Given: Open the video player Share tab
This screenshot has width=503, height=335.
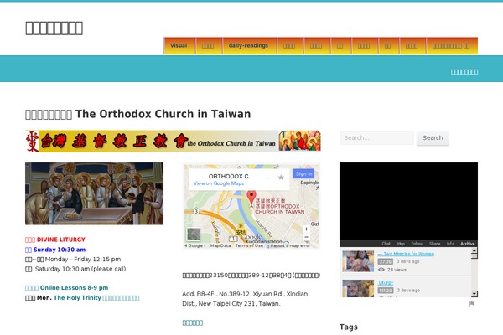Looking at the screenshot, I should [x=434, y=244].
